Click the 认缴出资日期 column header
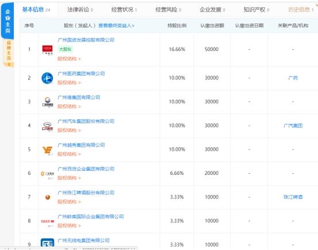The image size is (318, 250). pyautogui.click(x=249, y=26)
